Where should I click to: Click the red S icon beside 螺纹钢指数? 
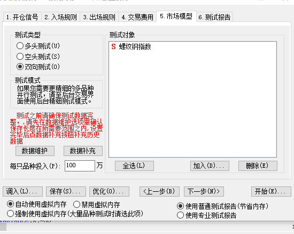(x=113, y=46)
